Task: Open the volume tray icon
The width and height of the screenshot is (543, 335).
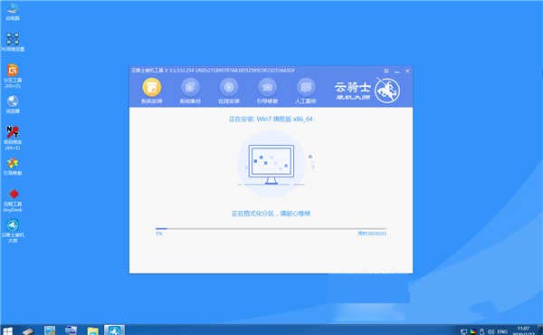Action: 491,332
